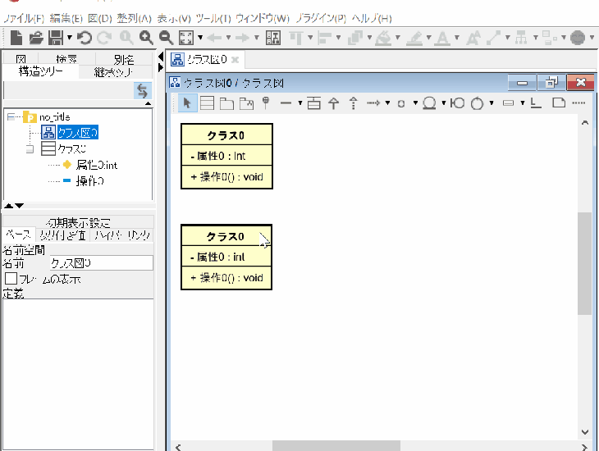Collapse the クラス0 tree node
Screen dimensions: 599x451
[30, 149]
